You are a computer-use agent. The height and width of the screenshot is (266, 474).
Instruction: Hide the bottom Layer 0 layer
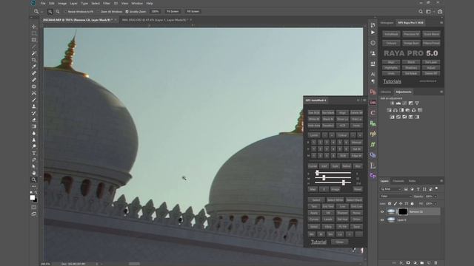point(382,220)
